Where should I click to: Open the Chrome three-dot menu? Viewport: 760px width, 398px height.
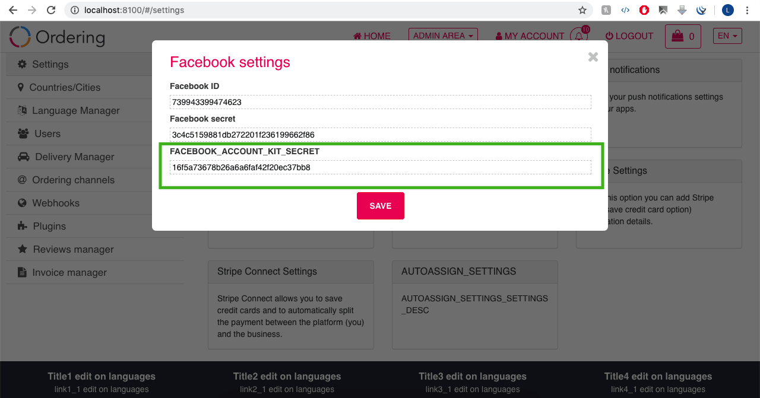point(747,10)
